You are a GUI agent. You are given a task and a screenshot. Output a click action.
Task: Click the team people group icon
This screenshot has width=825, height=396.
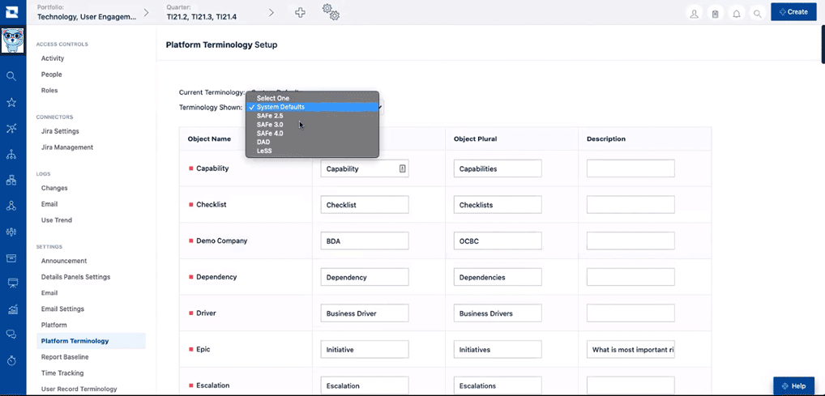[11, 232]
